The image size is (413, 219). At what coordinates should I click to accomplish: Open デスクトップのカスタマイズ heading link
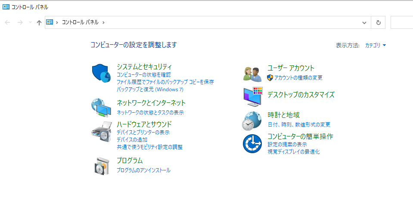301,95
